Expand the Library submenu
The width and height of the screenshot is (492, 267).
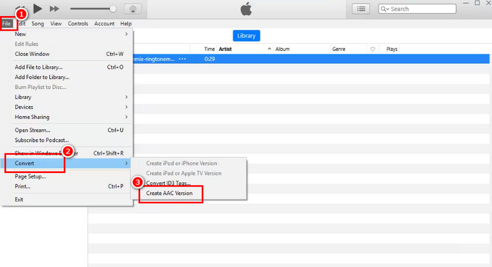[x=66, y=97]
